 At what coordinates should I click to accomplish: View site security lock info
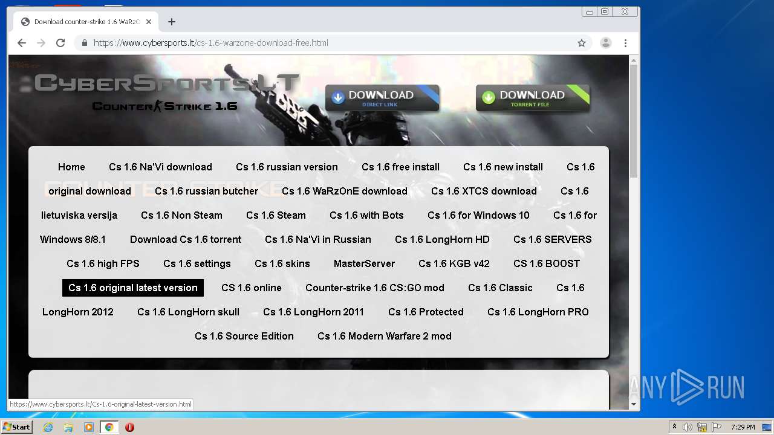click(x=84, y=43)
